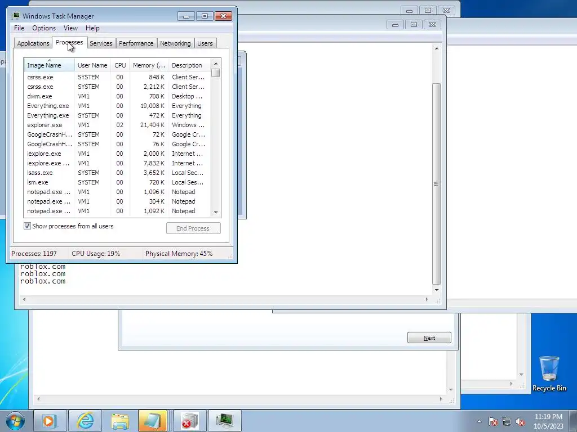The width and height of the screenshot is (577, 432).
Task: Click last roblox.com line in Notepad
Action: (43, 281)
